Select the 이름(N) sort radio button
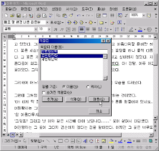Screen dimensions: 159x151 [x=64, y=87]
